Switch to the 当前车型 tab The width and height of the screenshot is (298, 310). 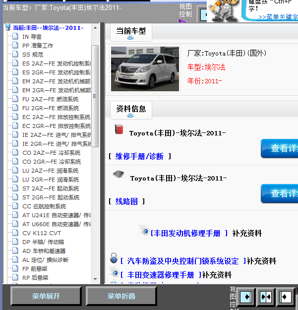pos(131,32)
